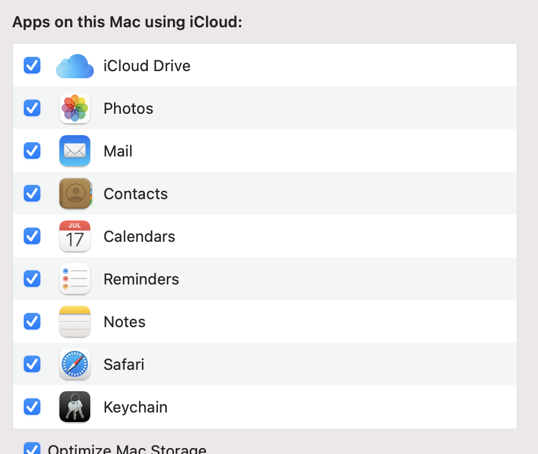538x454 pixels.
Task: Disable the Safari iCloud checkbox
Action: point(32,365)
